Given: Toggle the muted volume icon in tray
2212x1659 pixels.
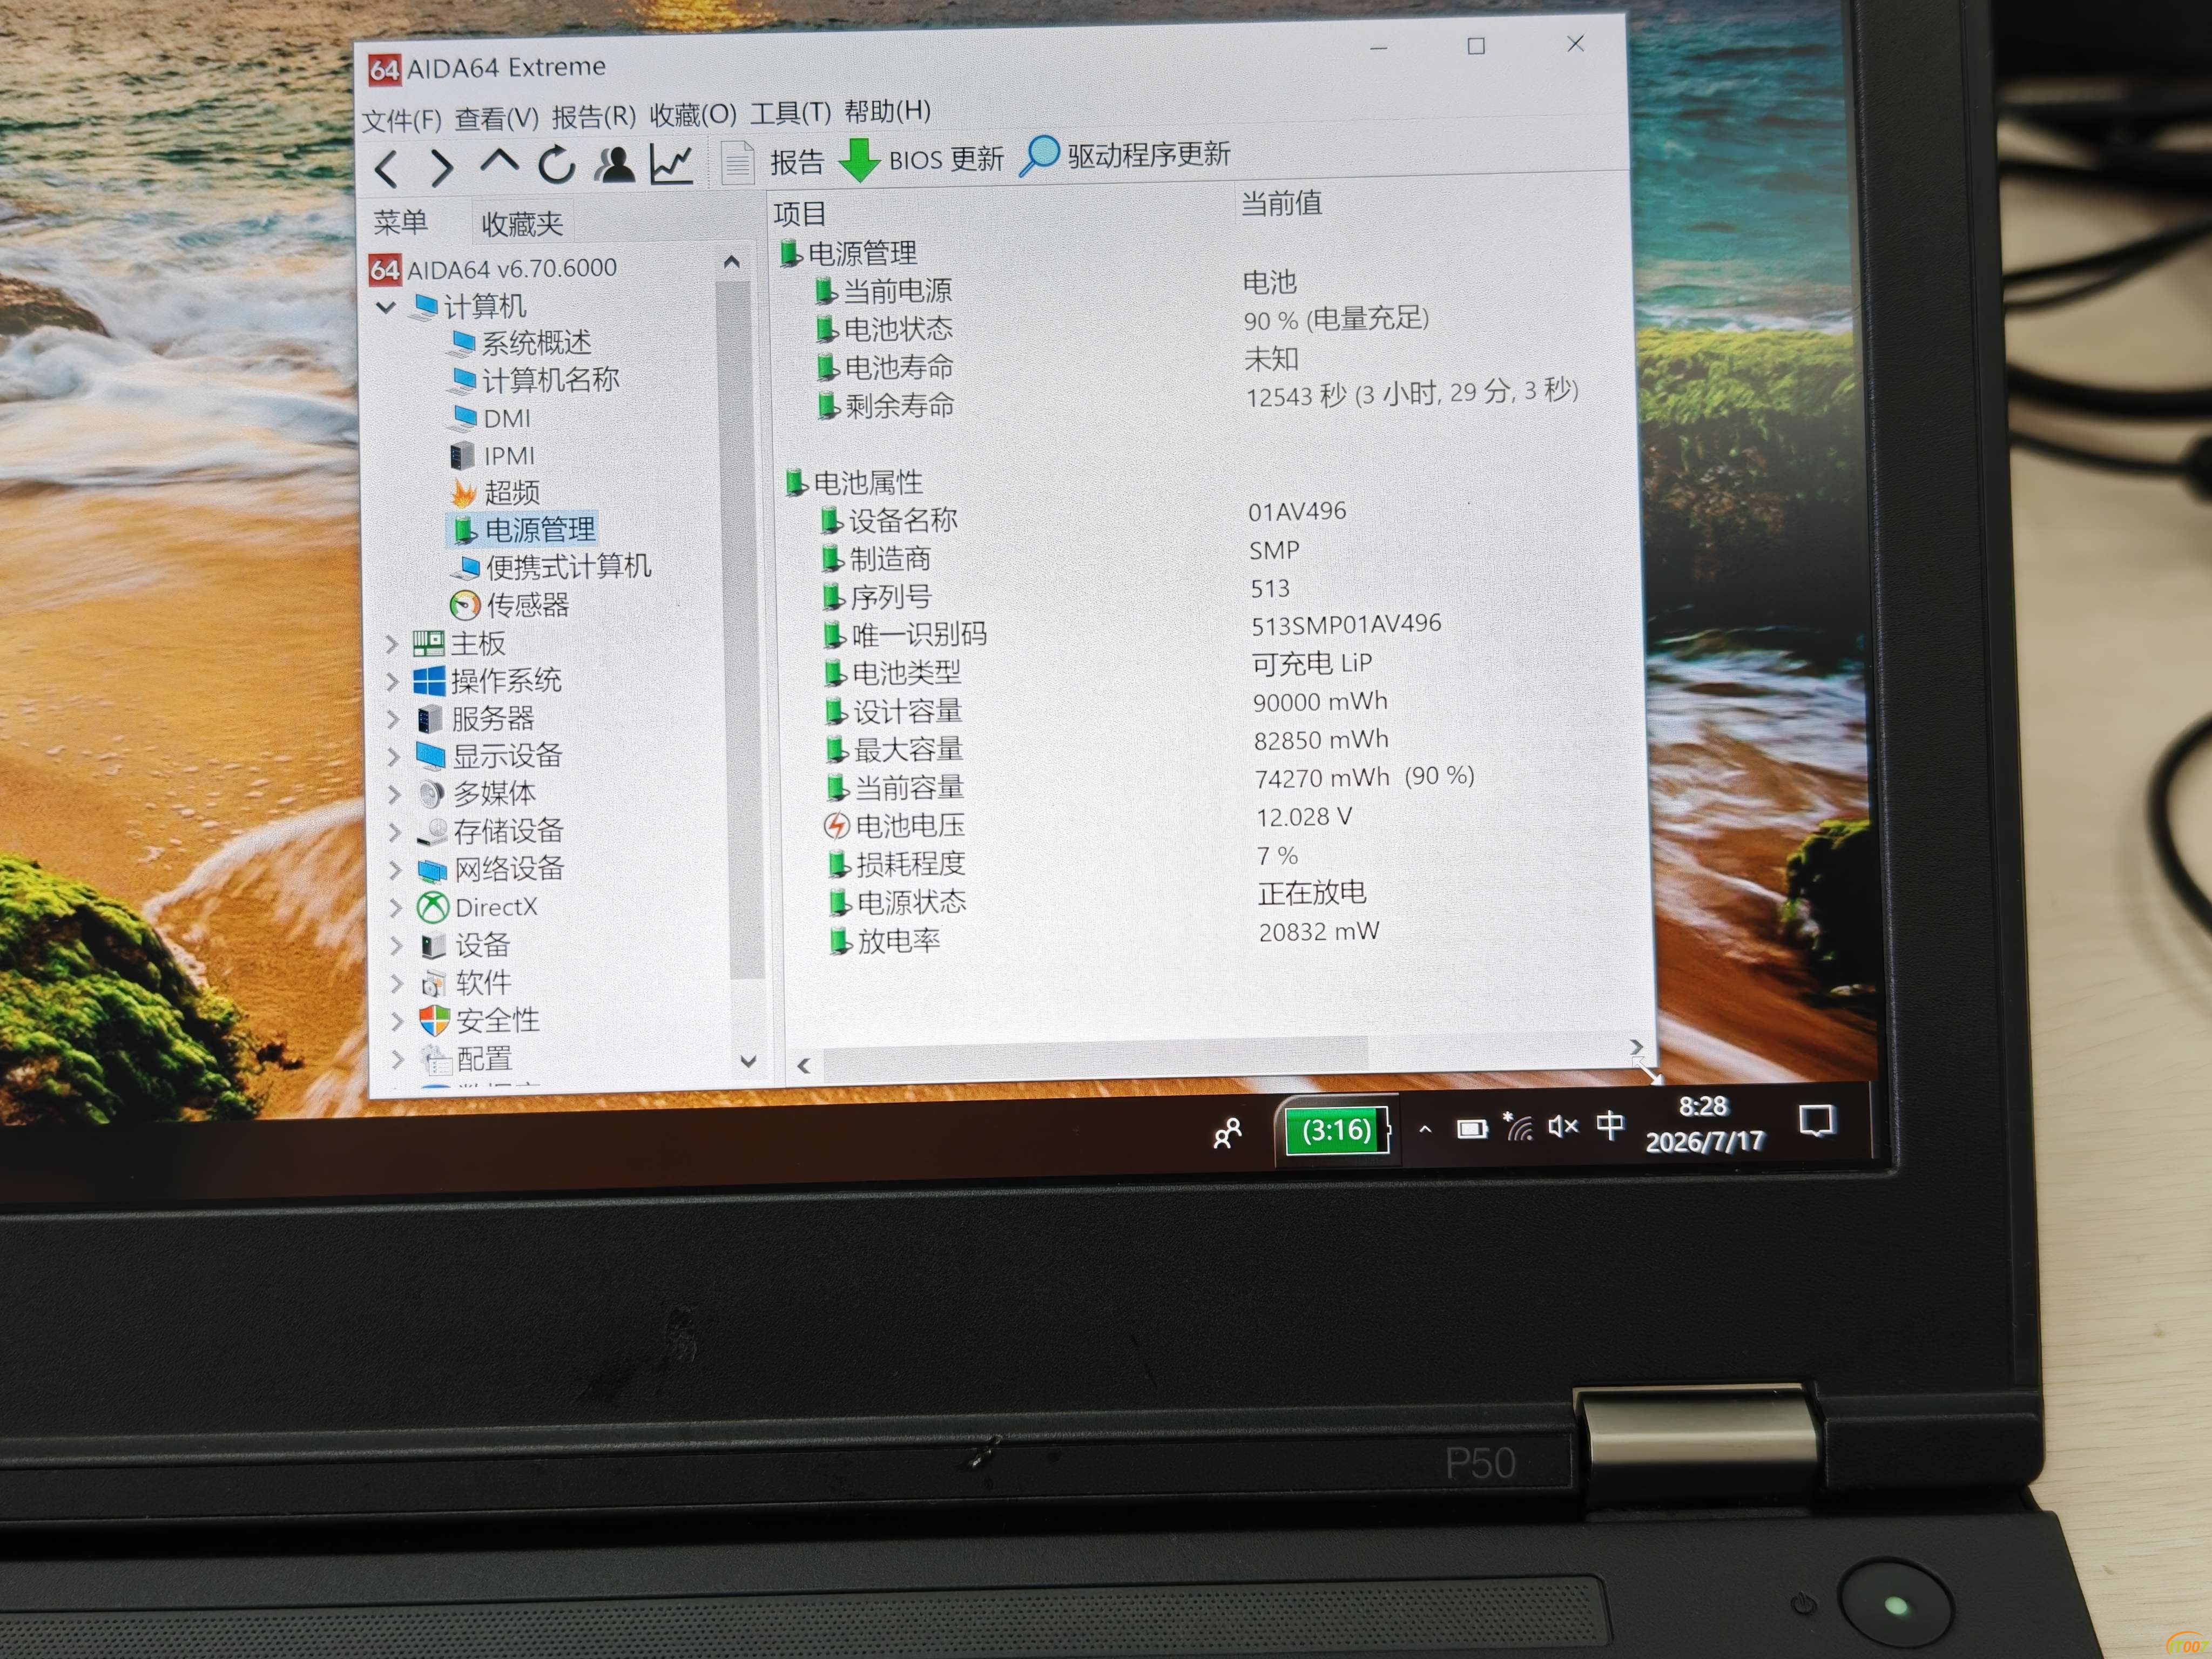Looking at the screenshot, I should click(1562, 1127).
